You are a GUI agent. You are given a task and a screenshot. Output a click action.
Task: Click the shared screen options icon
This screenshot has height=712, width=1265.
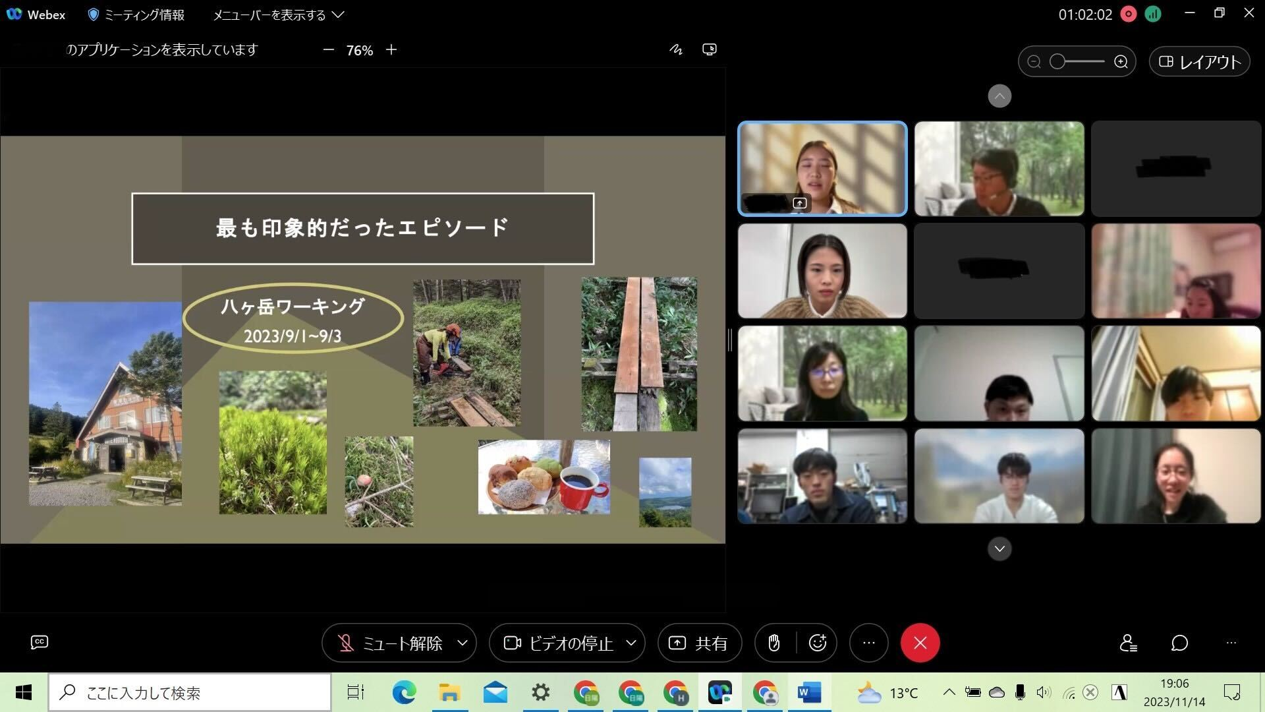click(710, 49)
